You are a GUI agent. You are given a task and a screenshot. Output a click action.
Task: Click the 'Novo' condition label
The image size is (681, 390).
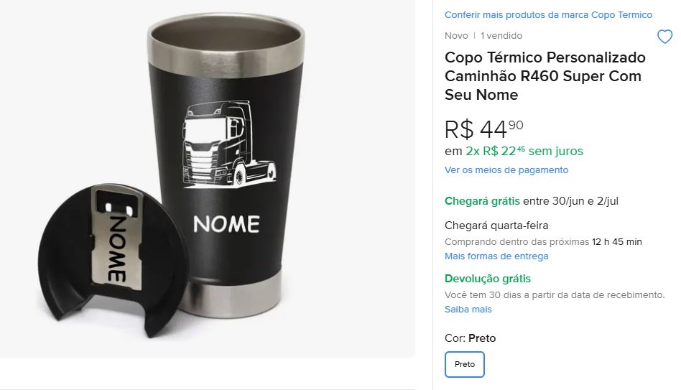(x=456, y=36)
